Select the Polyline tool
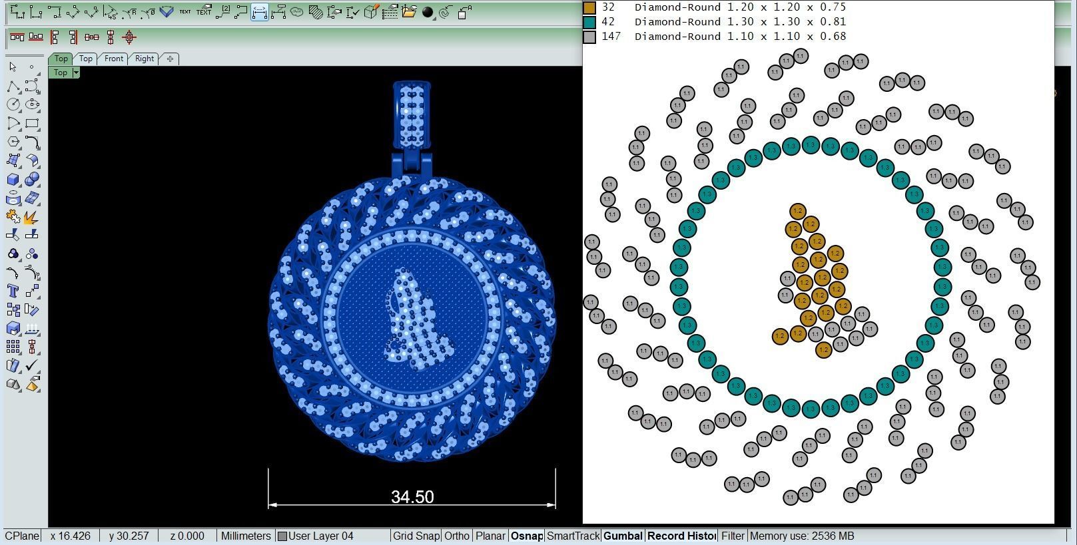This screenshot has width=1077, height=545. (x=13, y=86)
